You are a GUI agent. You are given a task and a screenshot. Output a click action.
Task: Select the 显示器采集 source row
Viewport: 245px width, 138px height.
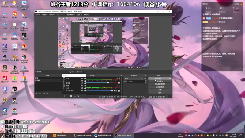click(74, 90)
